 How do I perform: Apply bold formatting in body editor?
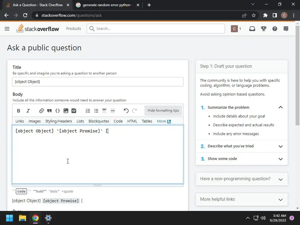coord(18,110)
